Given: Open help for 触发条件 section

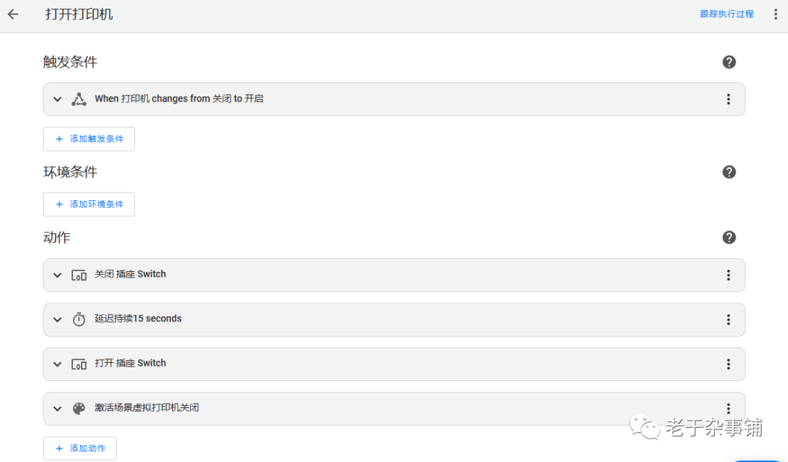Looking at the screenshot, I should 729,62.
